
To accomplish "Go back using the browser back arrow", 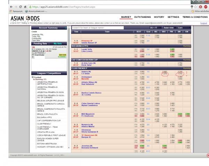I will coord(11,7).
